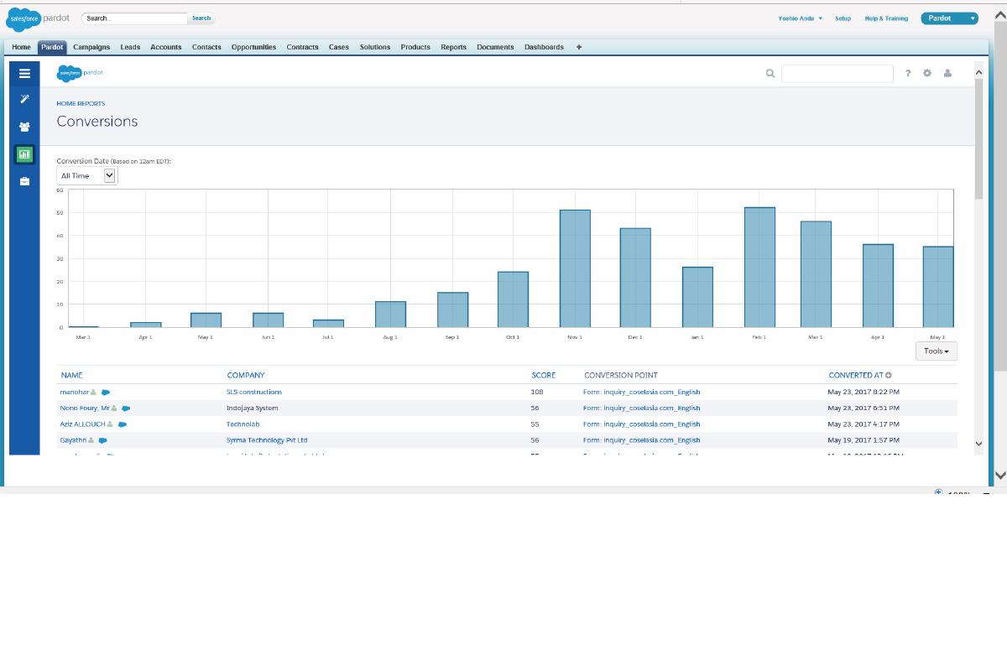Click the magnifier icon beside Pardot search
Image resolution: width=1007 pixels, height=671 pixels.
(770, 74)
